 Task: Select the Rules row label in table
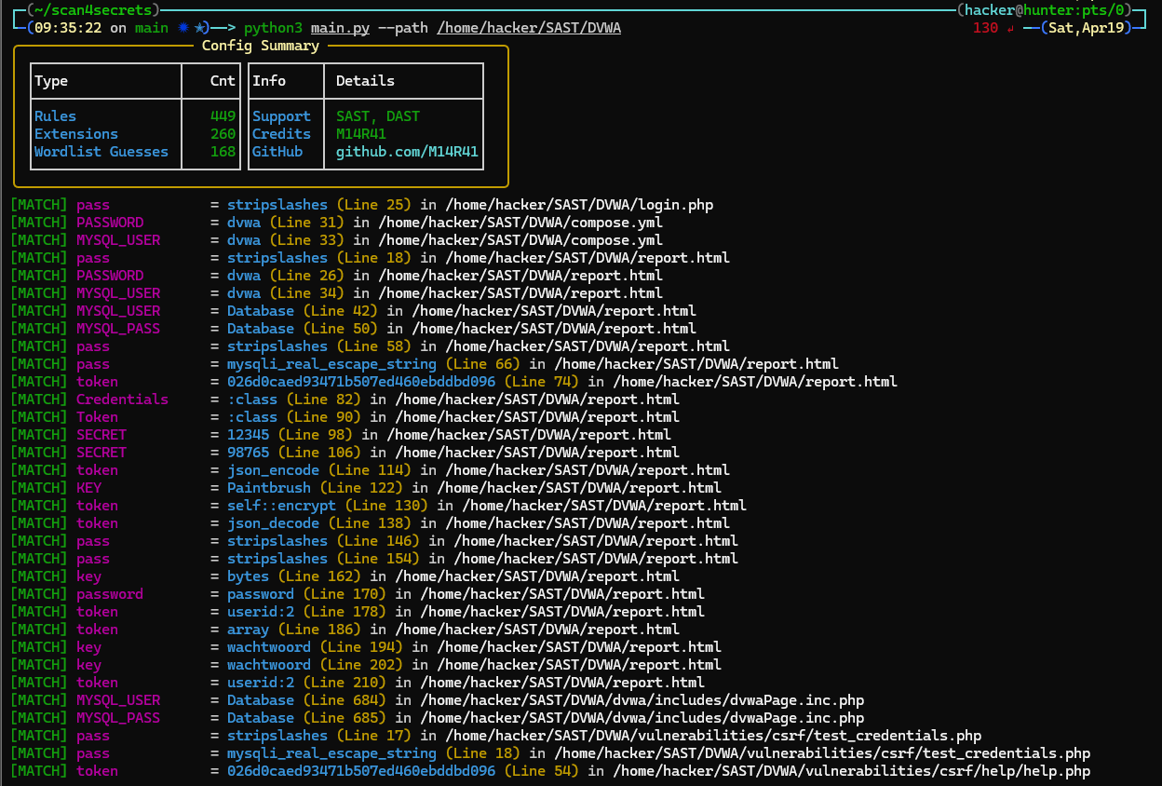coord(56,116)
